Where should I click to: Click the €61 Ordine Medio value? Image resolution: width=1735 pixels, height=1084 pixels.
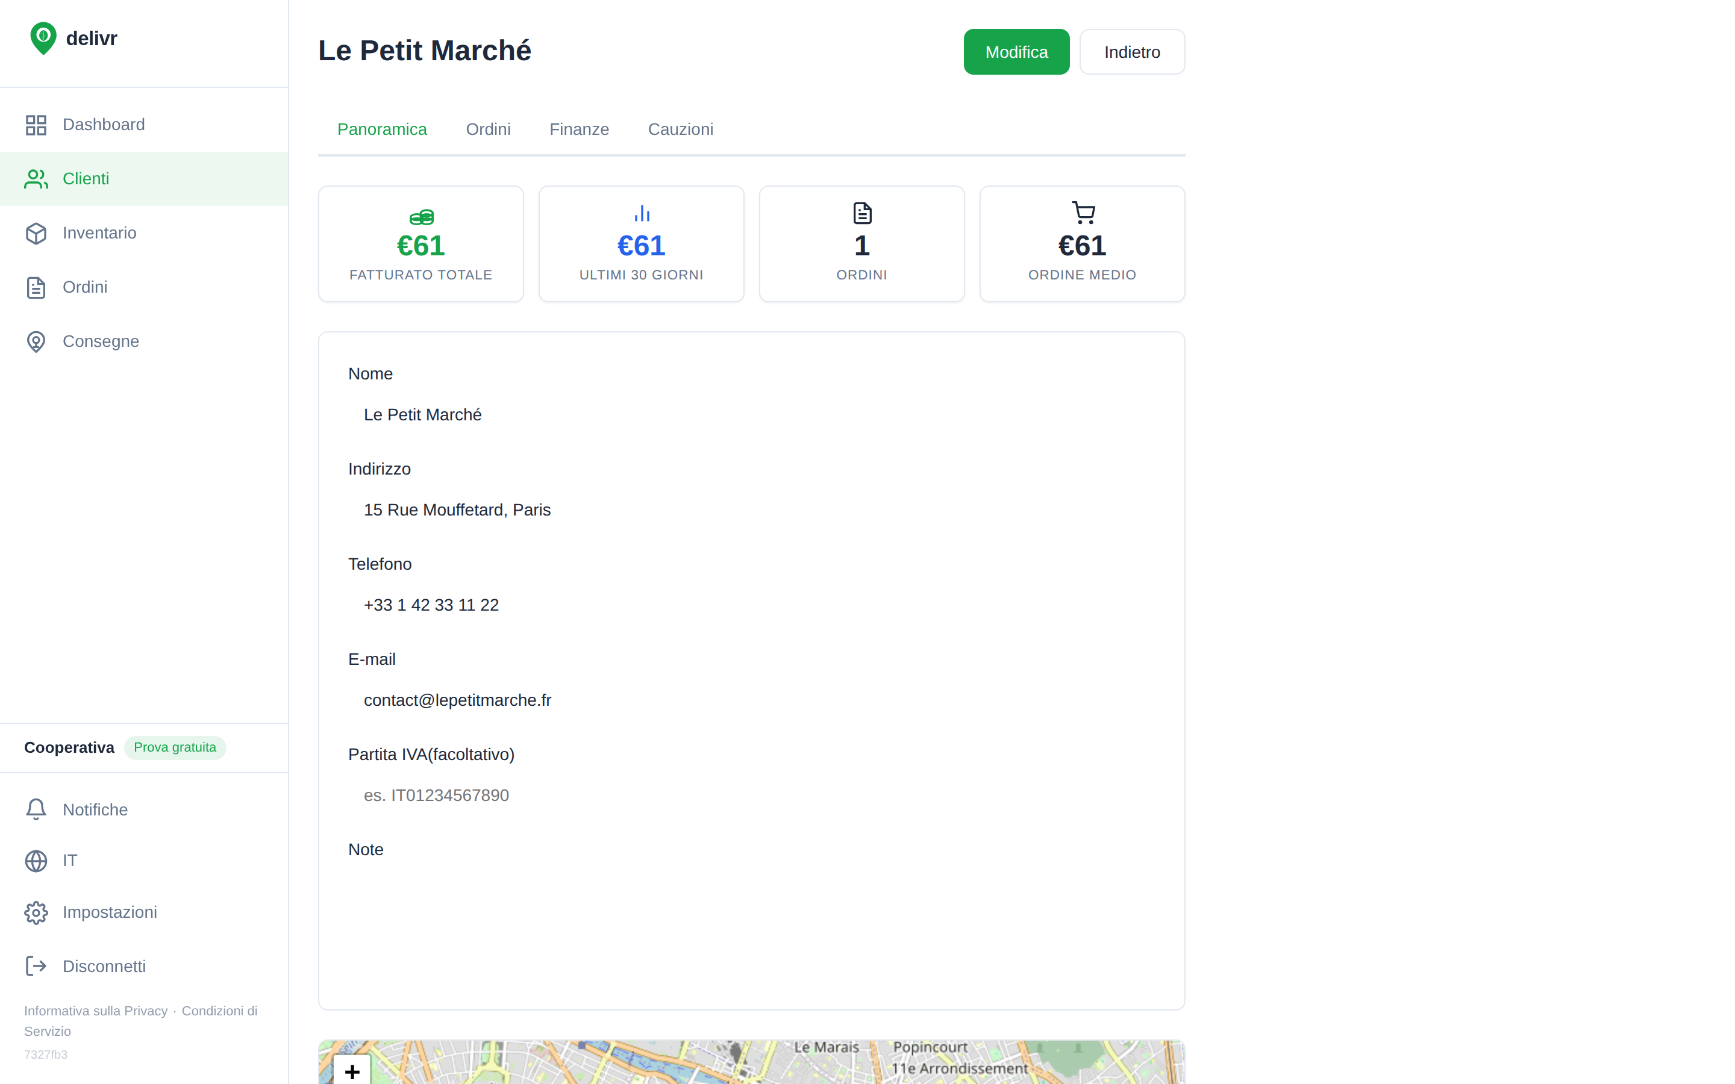1083,246
